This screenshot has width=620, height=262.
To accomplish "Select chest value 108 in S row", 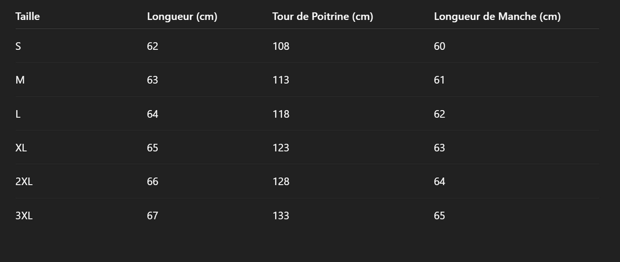I will (x=281, y=46).
